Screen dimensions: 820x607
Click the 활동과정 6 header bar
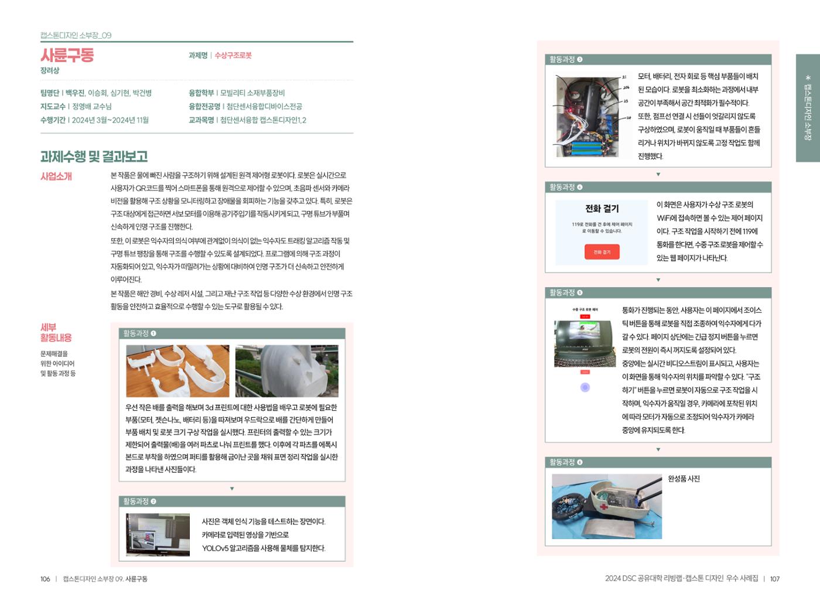[658, 462]
